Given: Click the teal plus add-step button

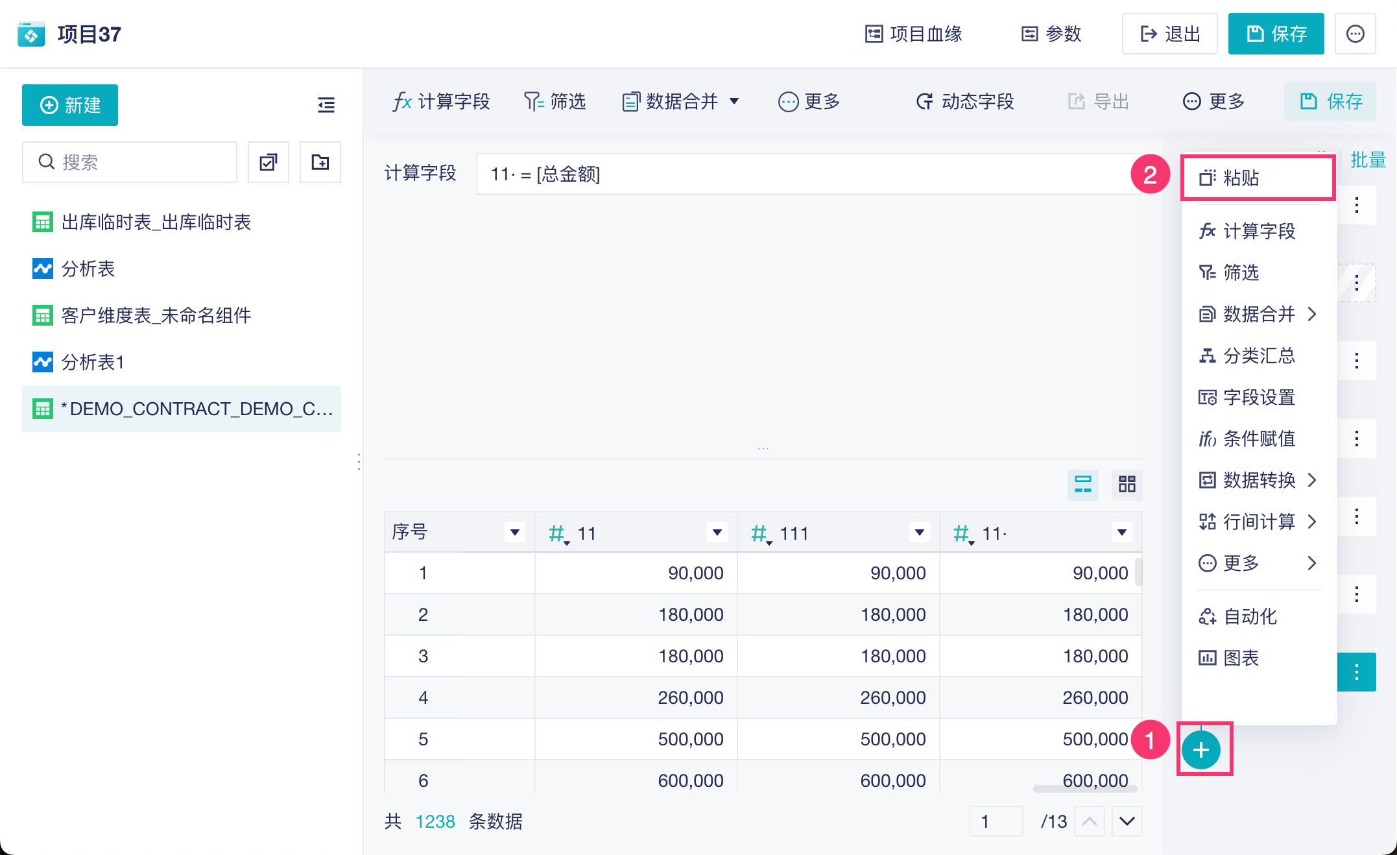Looking at the screenshot, I should coord(1200,750).
